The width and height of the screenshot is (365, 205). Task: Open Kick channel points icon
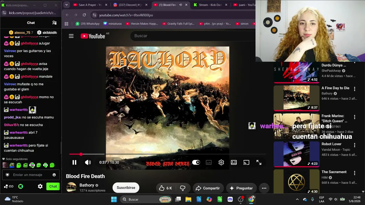coord(9,186)
